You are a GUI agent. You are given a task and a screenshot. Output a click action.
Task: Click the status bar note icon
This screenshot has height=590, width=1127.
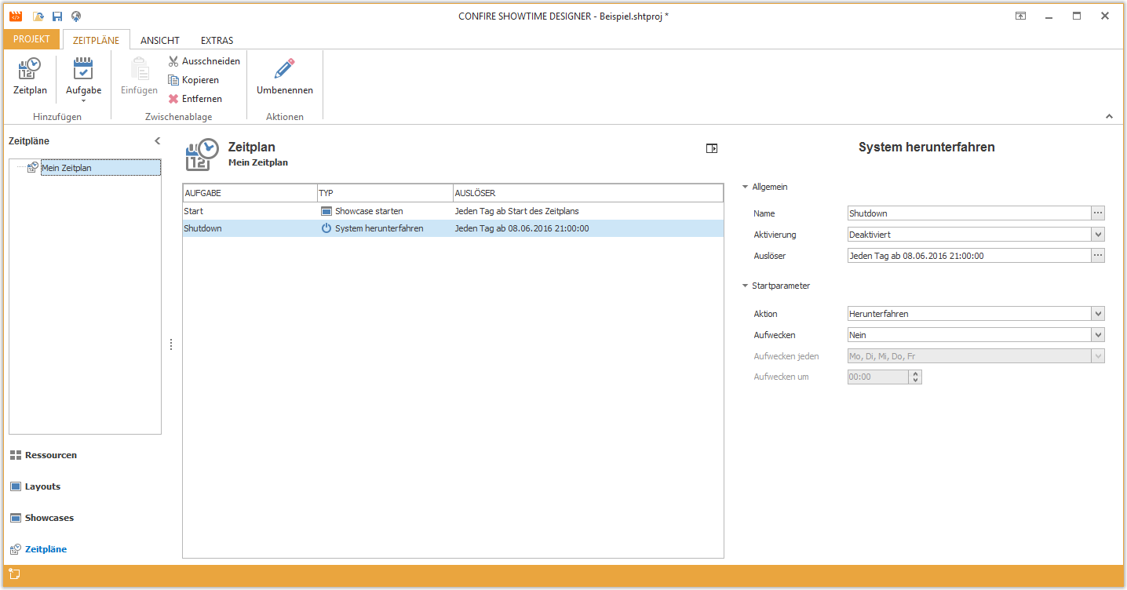tap(14, 574)
